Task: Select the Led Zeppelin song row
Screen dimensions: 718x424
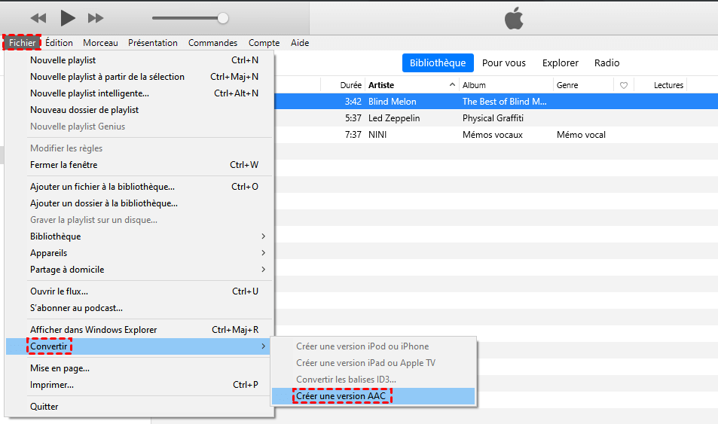Action: click(x=496, y=118)
